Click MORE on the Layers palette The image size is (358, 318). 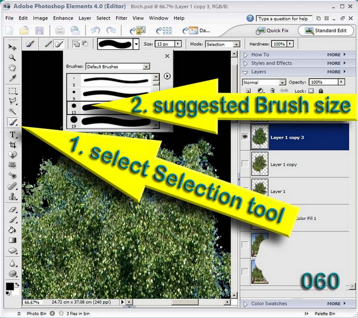[x=336, y=72]
